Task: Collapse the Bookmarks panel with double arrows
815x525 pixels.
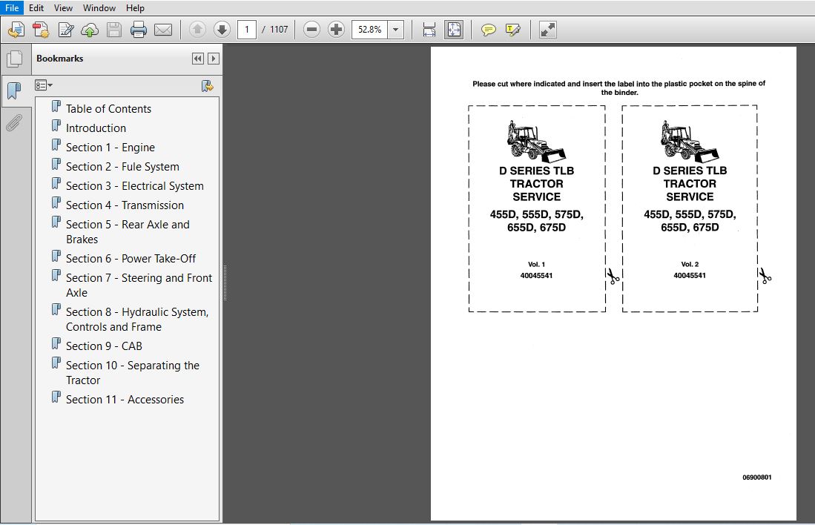Action: click(x=197, y=59)
